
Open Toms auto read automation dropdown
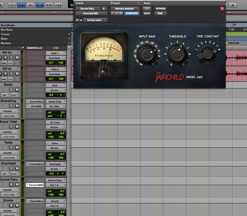click(x=10, y=158)
